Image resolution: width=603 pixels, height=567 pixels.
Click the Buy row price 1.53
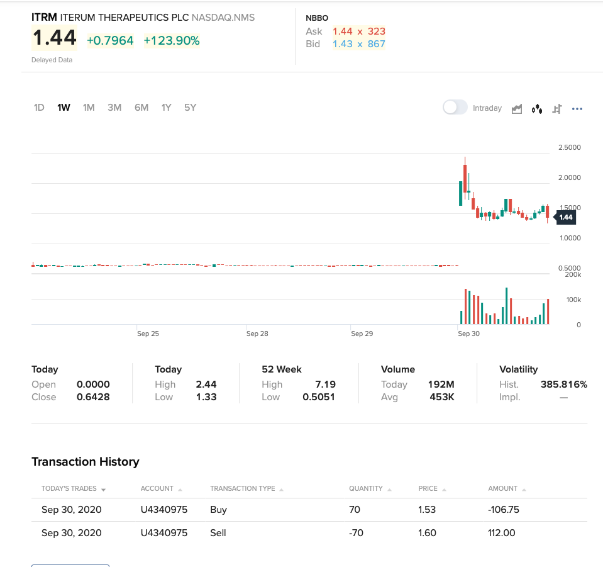427,510
